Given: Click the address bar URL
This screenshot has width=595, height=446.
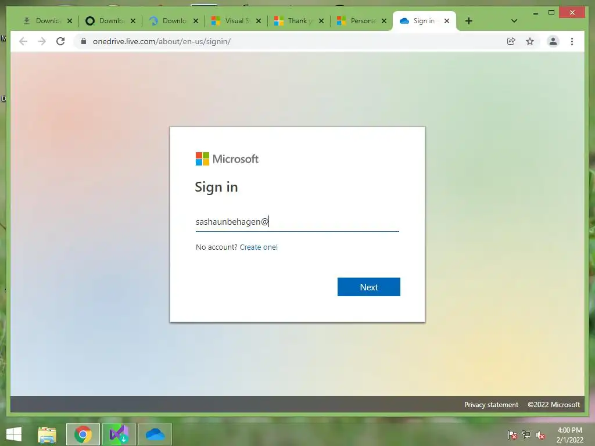Looking at the screenshot, I should pos(162,41).
